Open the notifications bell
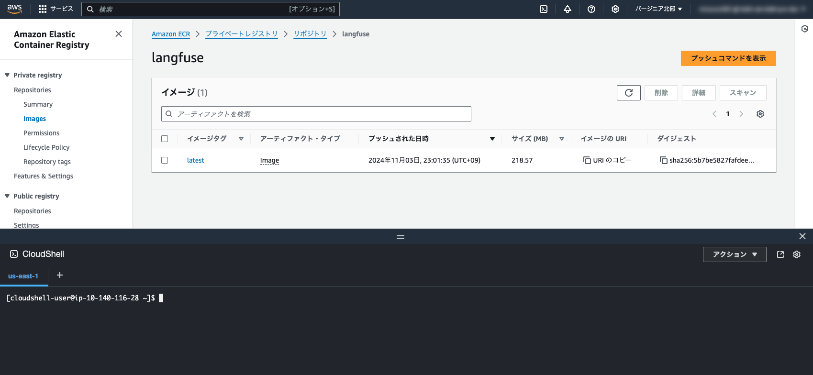Screen dimensions: 813x375 pos(568,9)
